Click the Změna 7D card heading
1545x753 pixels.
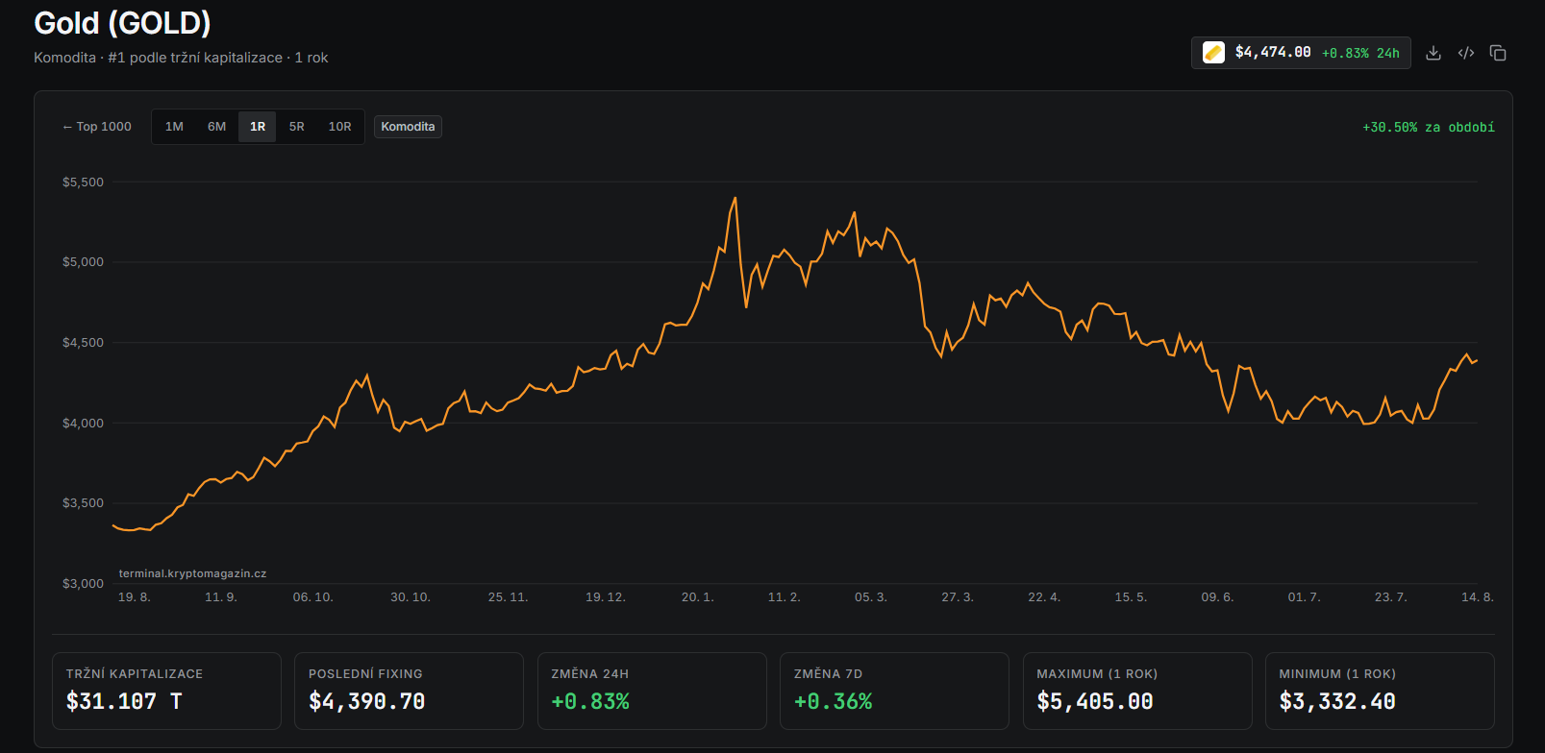(828, 674)
